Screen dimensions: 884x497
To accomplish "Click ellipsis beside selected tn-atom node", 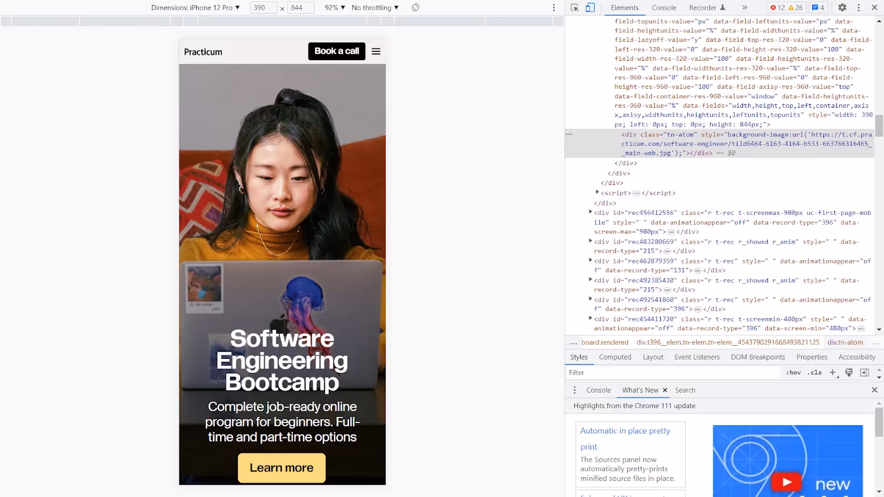I will pos(570,134).
